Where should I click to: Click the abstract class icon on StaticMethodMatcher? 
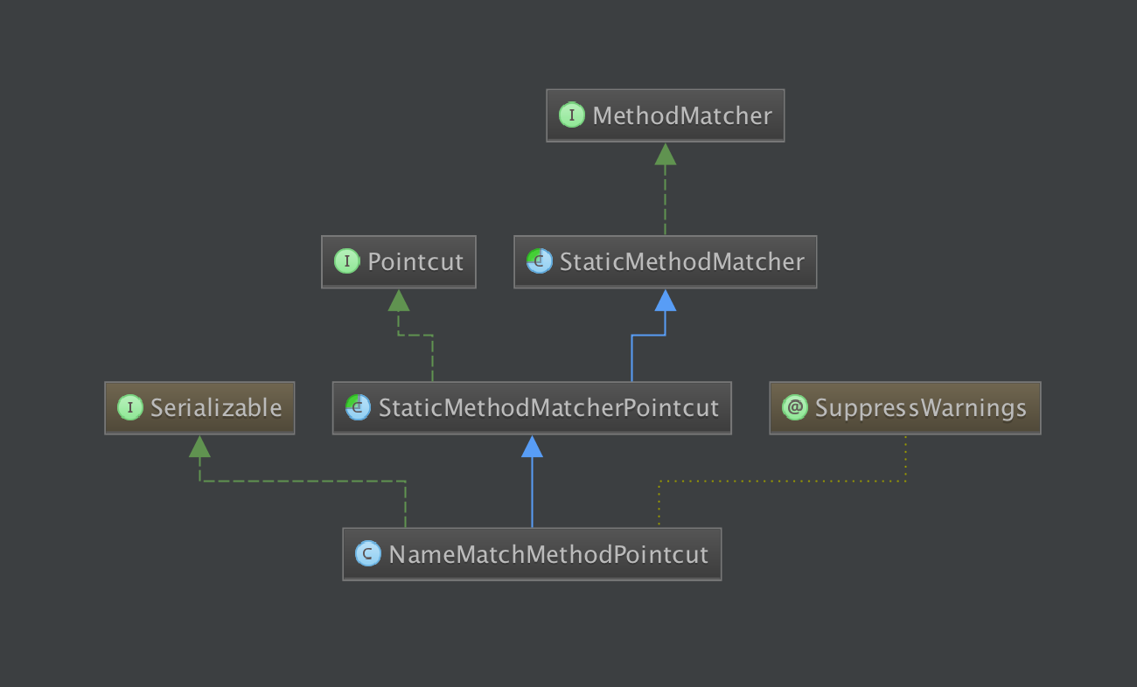point(540,261)
